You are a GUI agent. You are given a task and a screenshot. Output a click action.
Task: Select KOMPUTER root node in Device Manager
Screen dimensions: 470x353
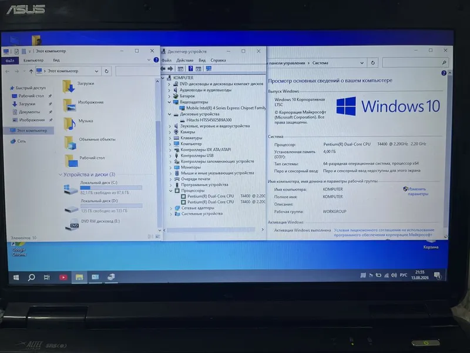pos(180,78)
